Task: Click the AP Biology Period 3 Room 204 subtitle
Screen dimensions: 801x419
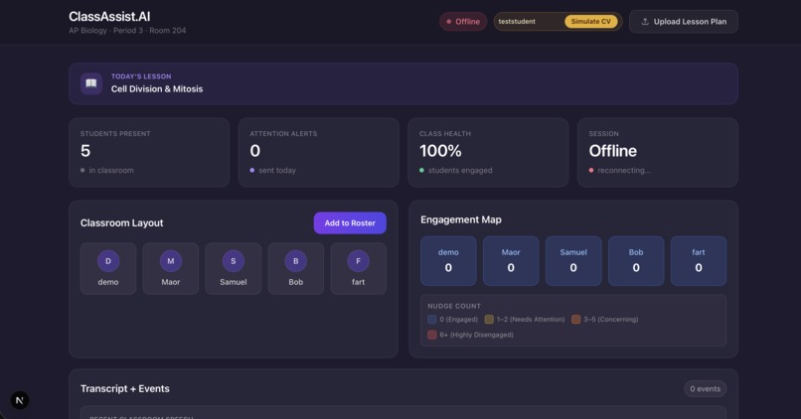Action: [127, 31]
